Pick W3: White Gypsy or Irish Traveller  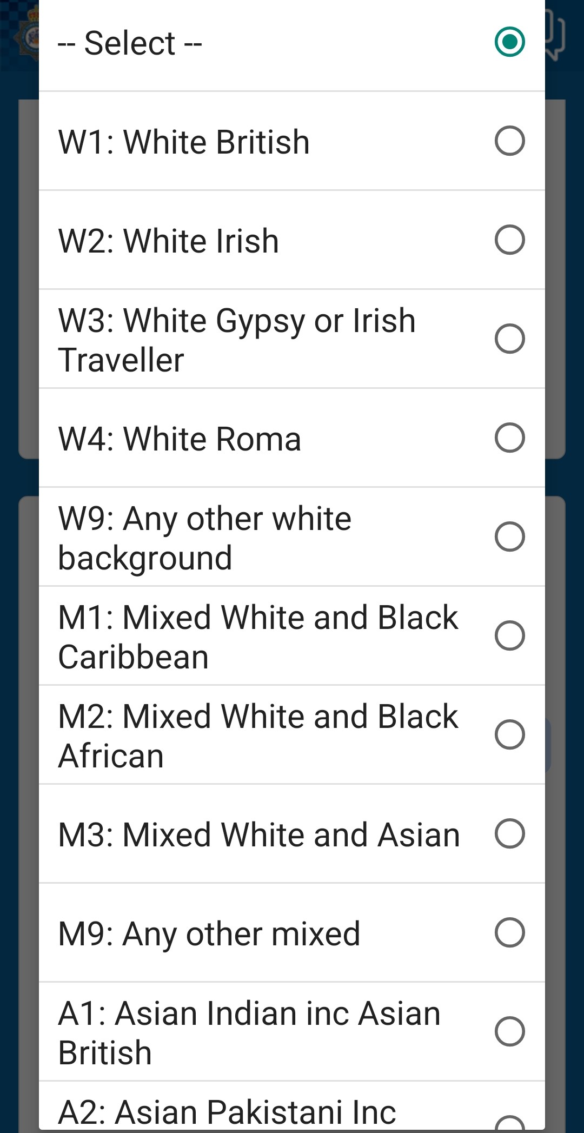point(292,339)
